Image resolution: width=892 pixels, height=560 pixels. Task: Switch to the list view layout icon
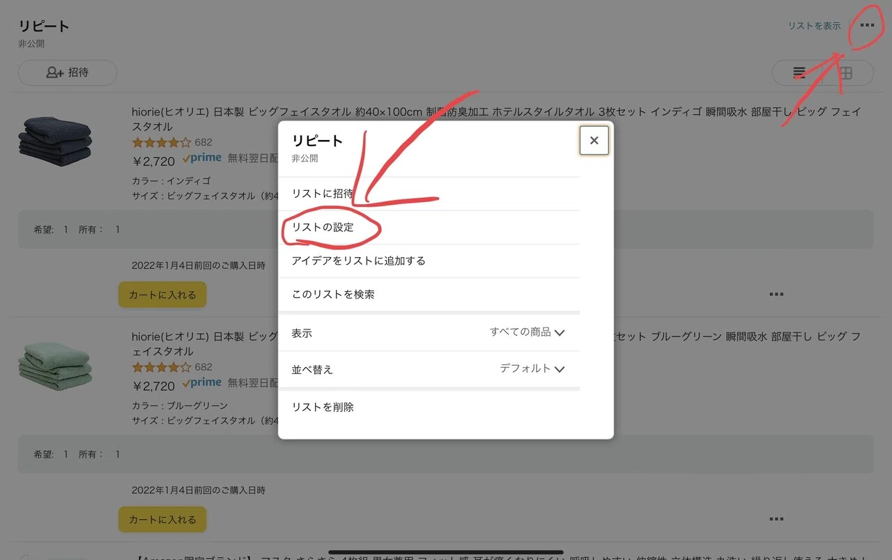[799, 72]
